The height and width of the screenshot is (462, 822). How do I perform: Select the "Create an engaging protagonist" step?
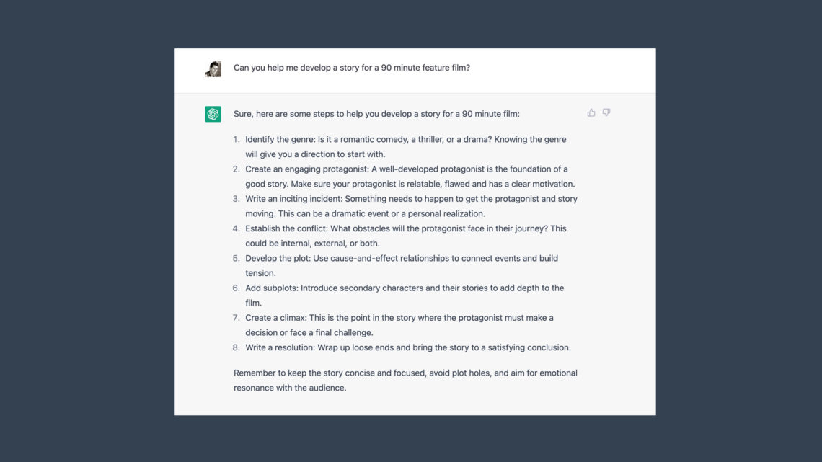(406, 169)
